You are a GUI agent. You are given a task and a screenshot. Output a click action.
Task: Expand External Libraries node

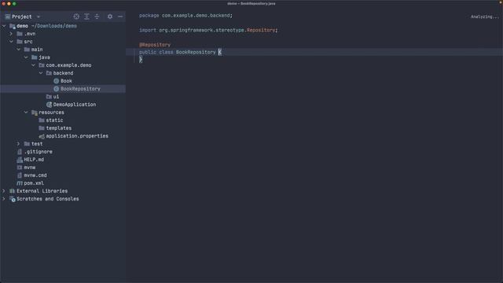pos(4,191)
